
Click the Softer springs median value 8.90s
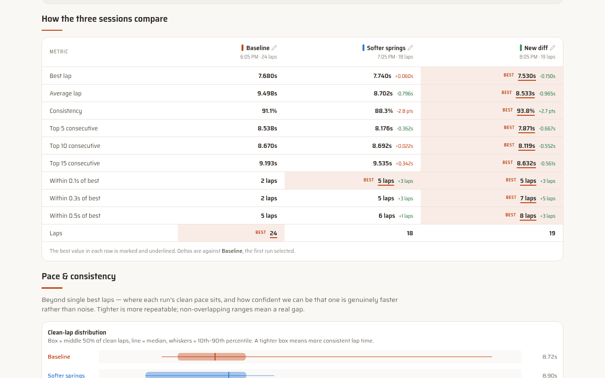[550, 375]
